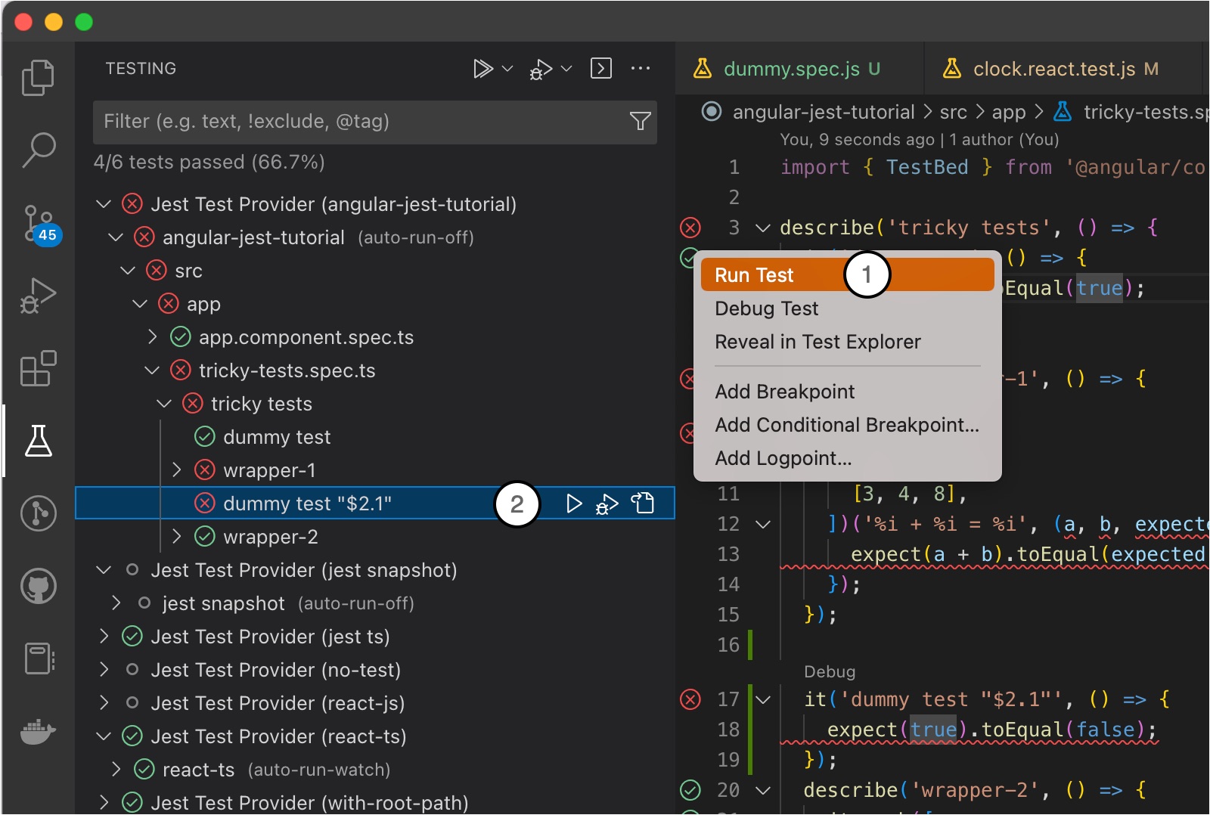
Task: Choose Add Logpoint... menu item
Action: click(847, 458)
